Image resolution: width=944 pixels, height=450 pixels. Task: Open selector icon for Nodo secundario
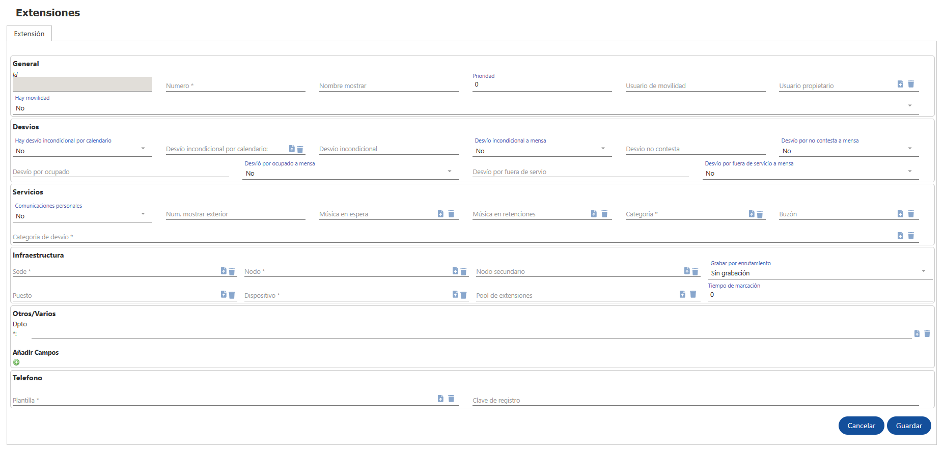tap(687, 271)
